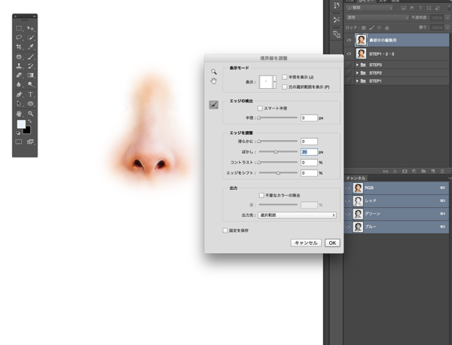The image size is (452, 345).
Task: Select the Blur drop tool
Action: click(x=19, y=84)
